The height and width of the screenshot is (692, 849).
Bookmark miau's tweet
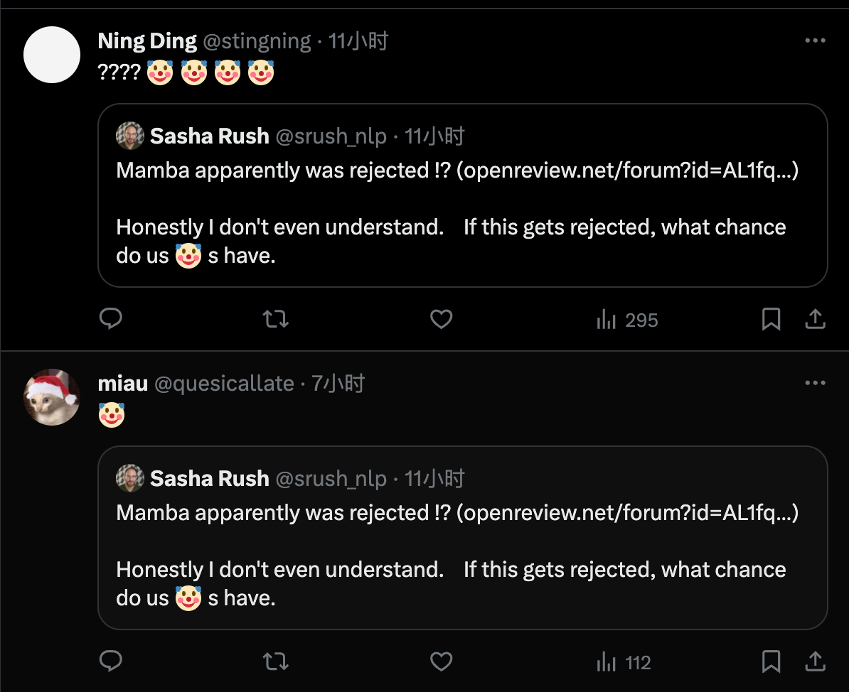pyautogui.click(x=771, y=662)
